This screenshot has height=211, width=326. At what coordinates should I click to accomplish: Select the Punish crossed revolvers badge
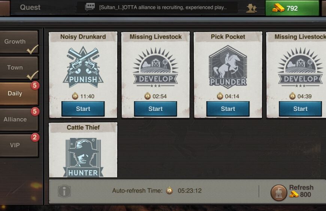83,67
